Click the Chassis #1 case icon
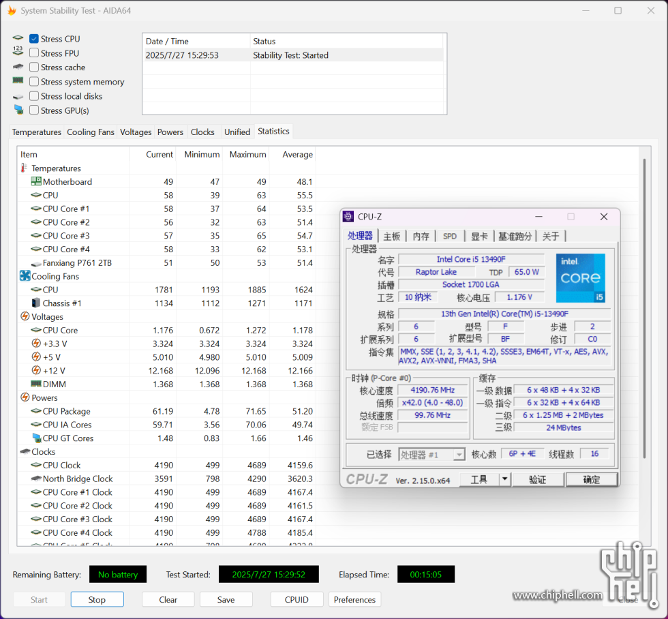Image resolution: width=668 pixels, height=619 pixels. (x=36, y=303)
